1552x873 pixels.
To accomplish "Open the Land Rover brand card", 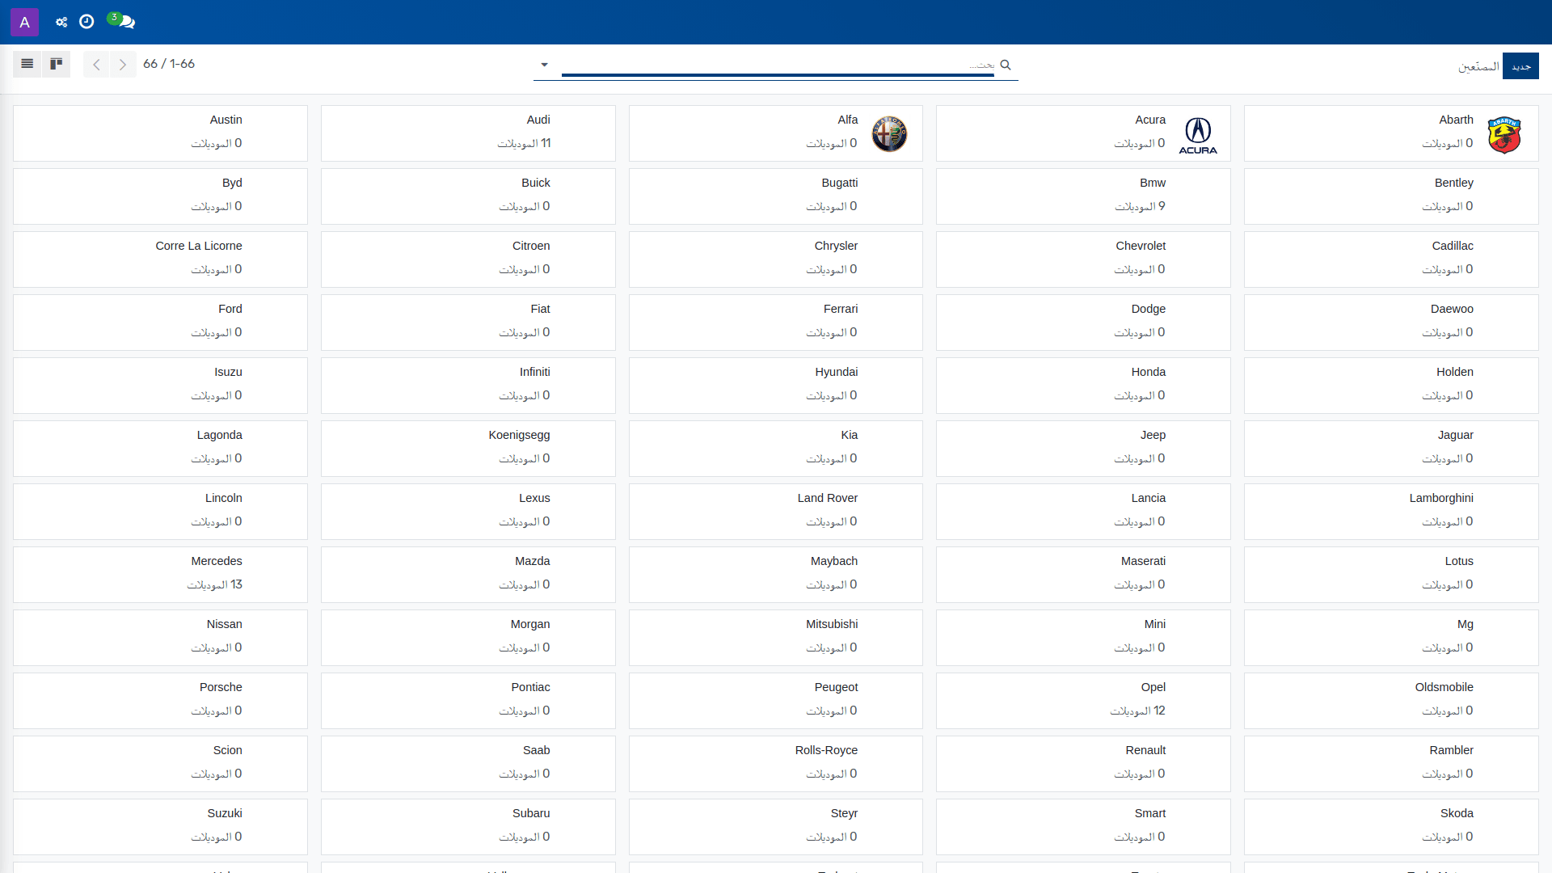I will point(776,512).
